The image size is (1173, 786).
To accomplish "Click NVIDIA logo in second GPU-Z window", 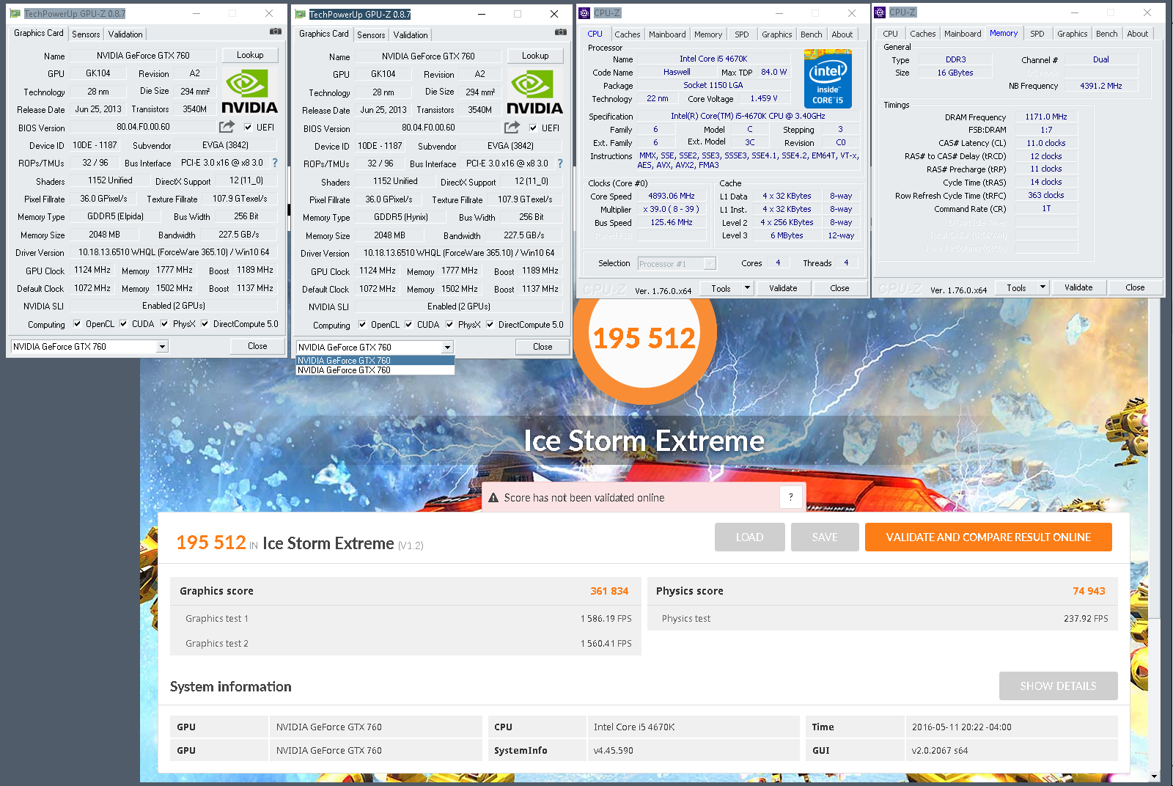I will 534,92.
